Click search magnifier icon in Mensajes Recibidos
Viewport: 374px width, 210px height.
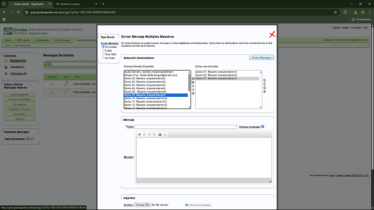(47, 64)
